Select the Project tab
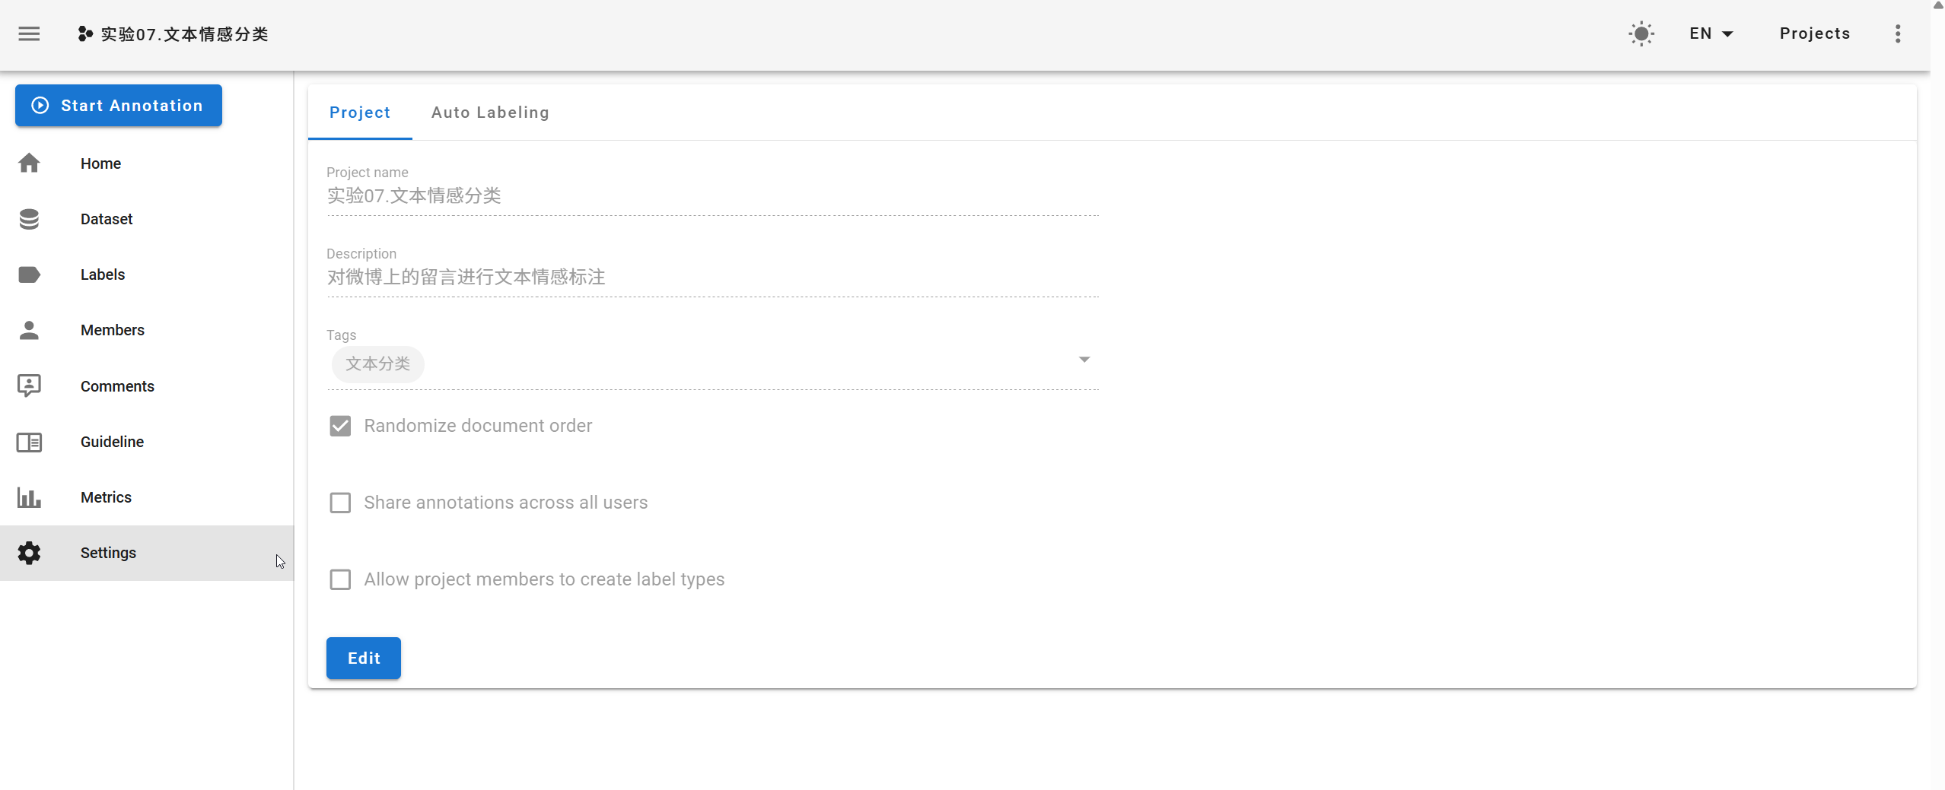Screen dimensions: 1945x790 tap(360, 113)
